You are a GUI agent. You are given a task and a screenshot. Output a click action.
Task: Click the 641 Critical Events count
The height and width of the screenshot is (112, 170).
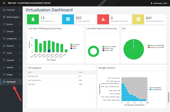tap(149, 18)
